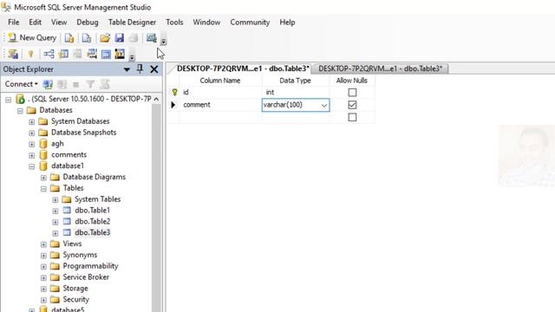The image size is (555, 312).
Task: Click the Generate Change Script icon
Action: [x=13, y=54]
